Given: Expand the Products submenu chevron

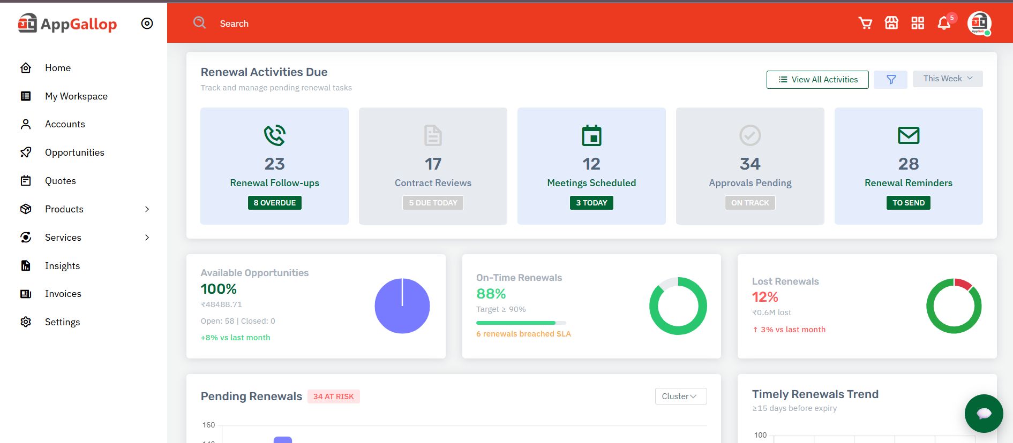Looking at the screenshot, I should coord(147,209).
